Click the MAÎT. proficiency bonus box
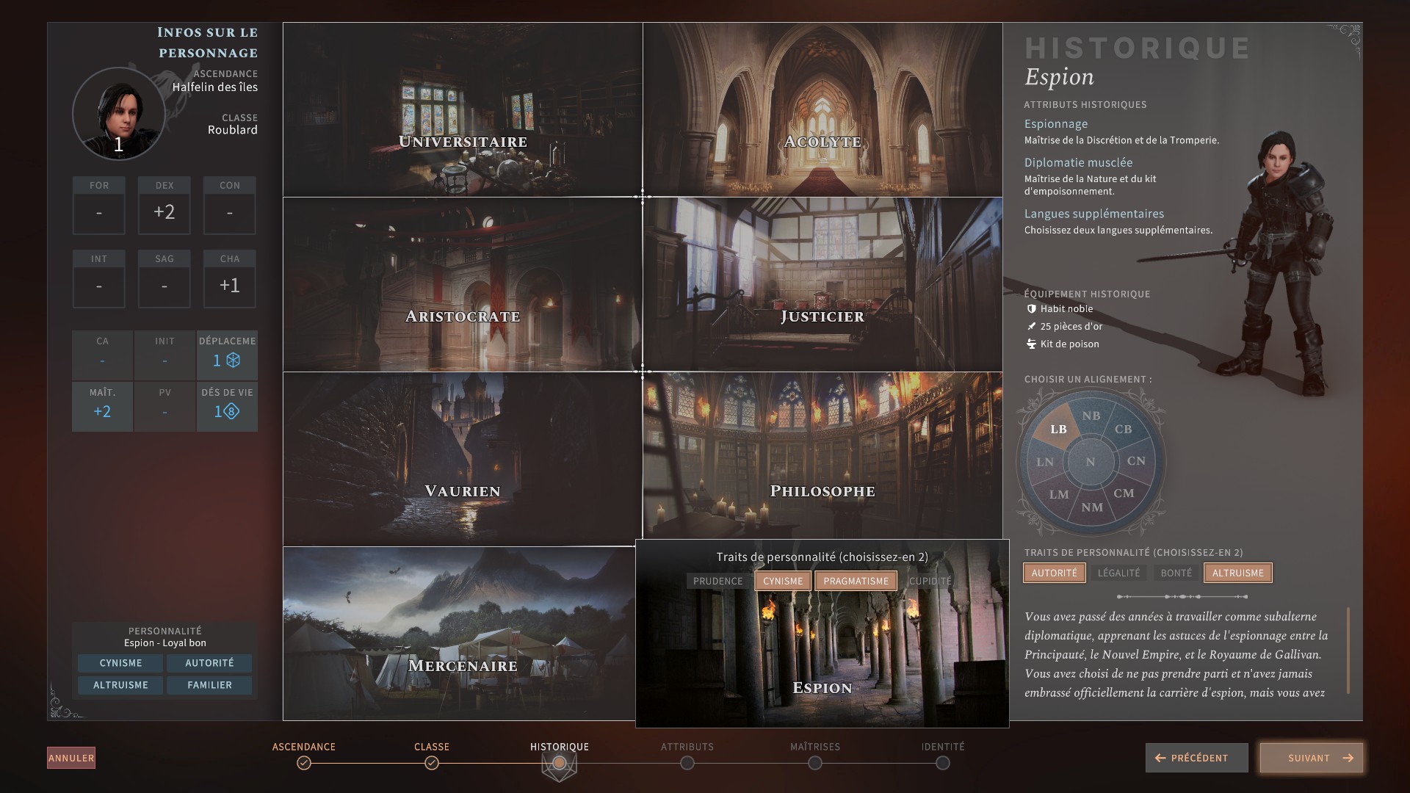Image resolution: width=1410 pixels, height=793 pixels. pyautogui.click(x=102, y=406)
